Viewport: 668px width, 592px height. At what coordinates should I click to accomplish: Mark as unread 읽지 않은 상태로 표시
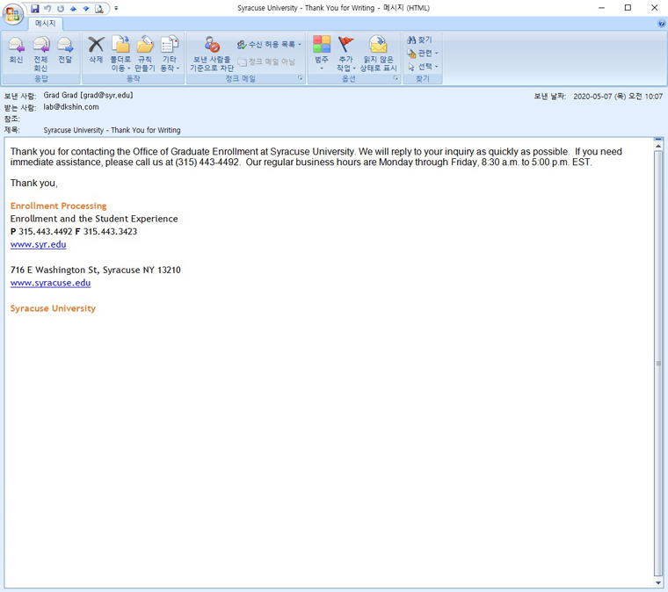[378, 54]
